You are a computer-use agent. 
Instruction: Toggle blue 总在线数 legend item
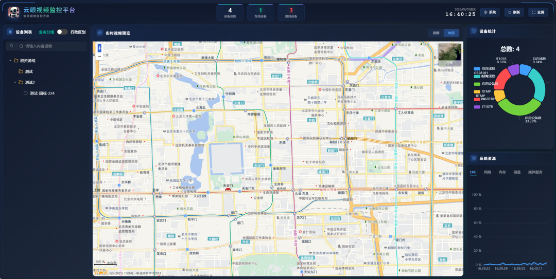[x=484, y=69]
